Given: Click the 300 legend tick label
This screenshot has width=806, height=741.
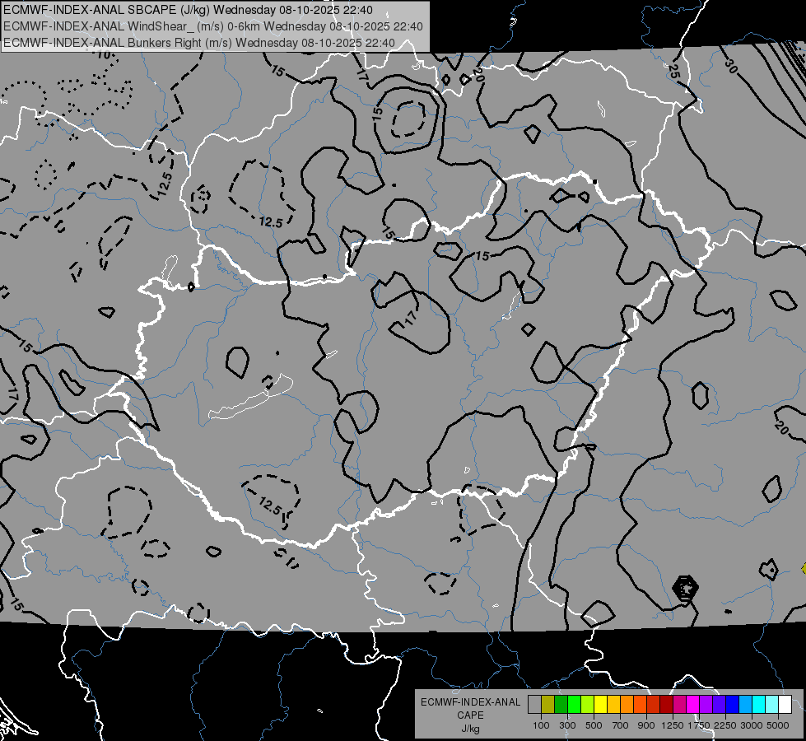Looking at the screenshot, I should tap(567, 725).
